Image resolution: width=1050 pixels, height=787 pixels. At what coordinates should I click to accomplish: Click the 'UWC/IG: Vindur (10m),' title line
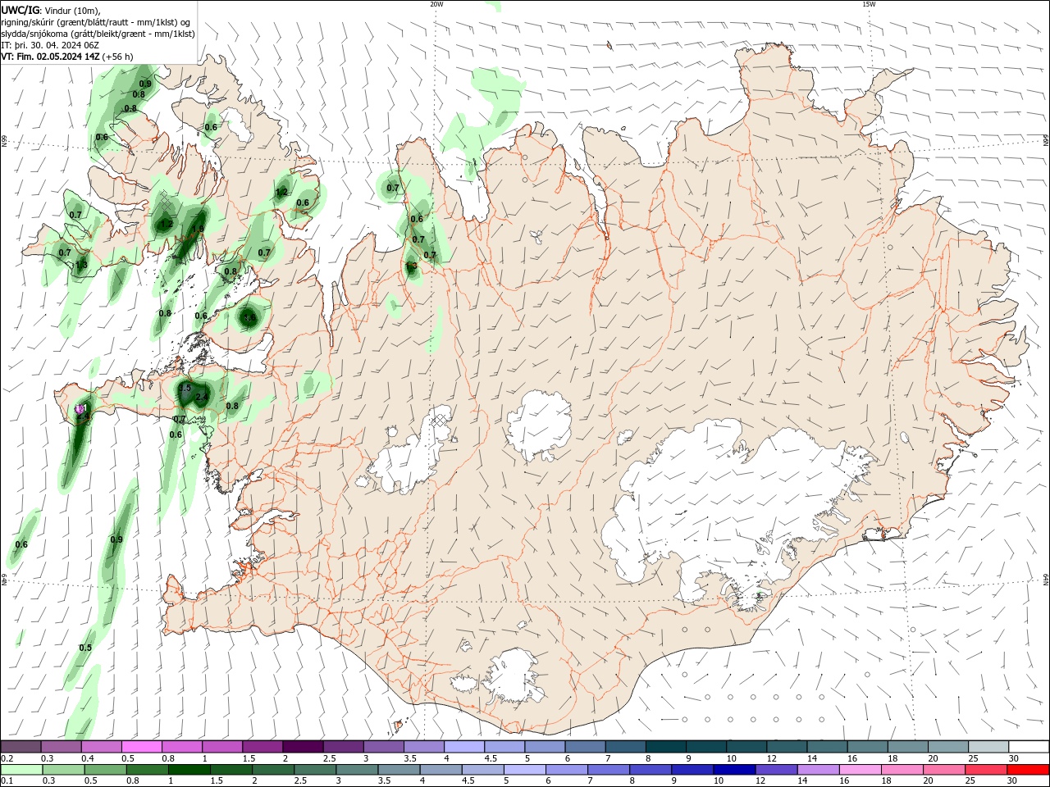coord(51,10)
